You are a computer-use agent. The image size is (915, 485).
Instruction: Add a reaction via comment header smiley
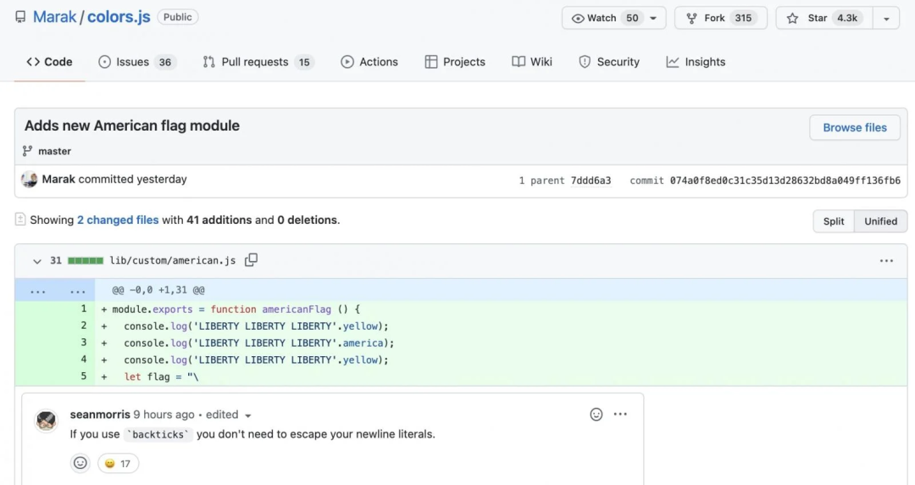596,415
